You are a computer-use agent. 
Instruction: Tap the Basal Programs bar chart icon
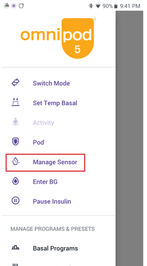pos(15,248)
